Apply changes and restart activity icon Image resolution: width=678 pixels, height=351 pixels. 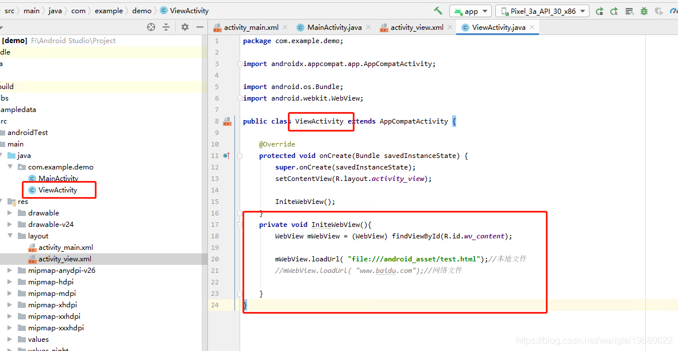614,11
